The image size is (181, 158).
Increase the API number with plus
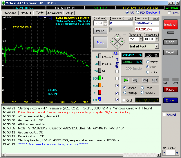click(177, 153)
